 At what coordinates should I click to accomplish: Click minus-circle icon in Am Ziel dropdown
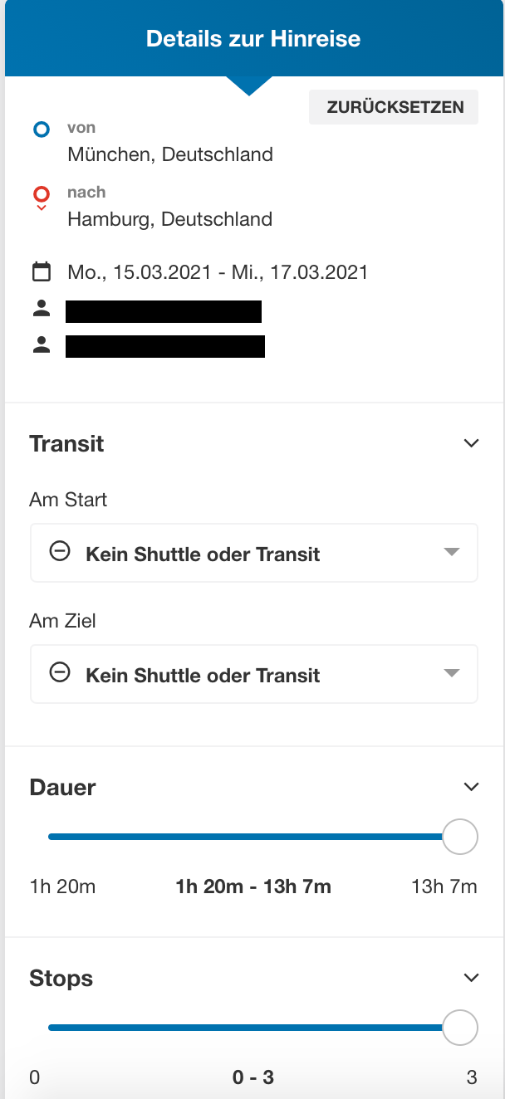[60, 673]
